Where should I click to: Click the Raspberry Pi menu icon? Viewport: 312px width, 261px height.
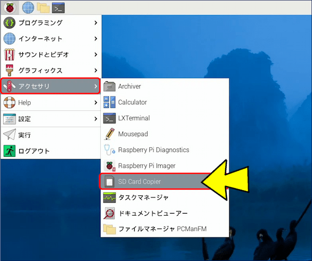tap(10, 7)
